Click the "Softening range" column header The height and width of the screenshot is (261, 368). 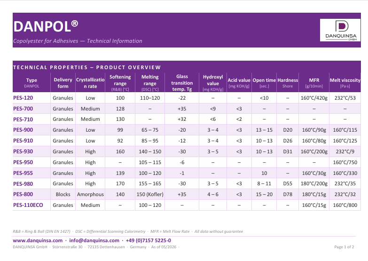click(x=120, y=83)
